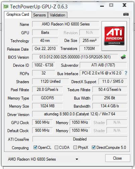Viewport: 135px width, 169px height.
Task: Click the BIOS Version text field
Action: tap(75, 57)
